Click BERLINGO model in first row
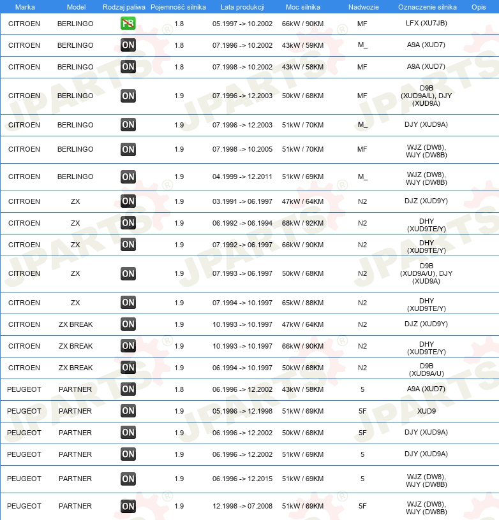The width and height of the screenshot is (499, 520). click(x=75, y=24)
